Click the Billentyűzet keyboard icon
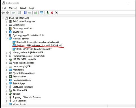Viewport: 136px width, 108px height. (10, 25)
